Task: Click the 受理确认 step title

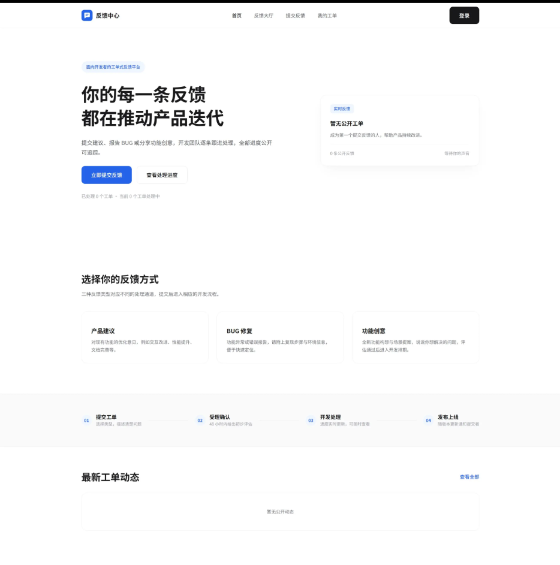Action: click(219, 417)
